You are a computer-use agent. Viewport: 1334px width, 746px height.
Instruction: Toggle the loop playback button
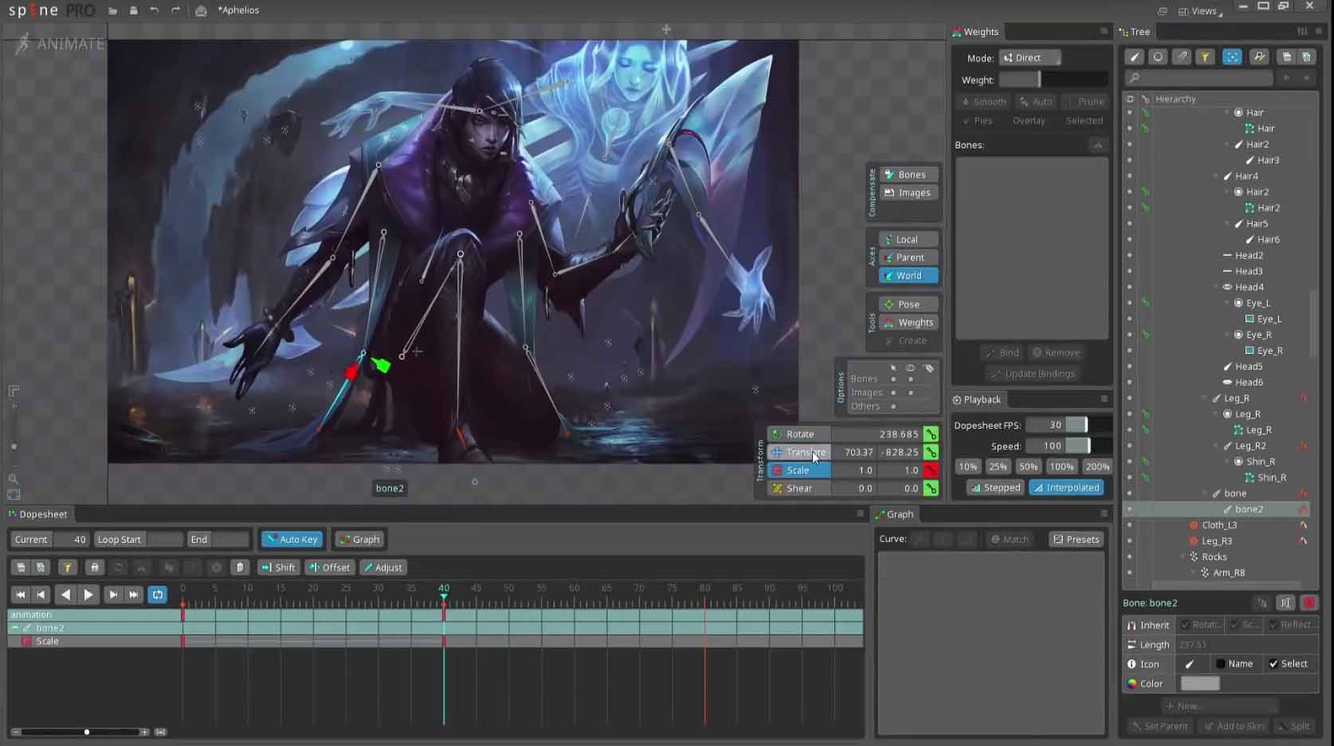coord(158,595)
